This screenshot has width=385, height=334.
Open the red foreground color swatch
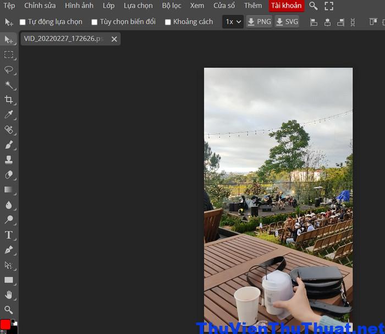[x=5, y=325]
